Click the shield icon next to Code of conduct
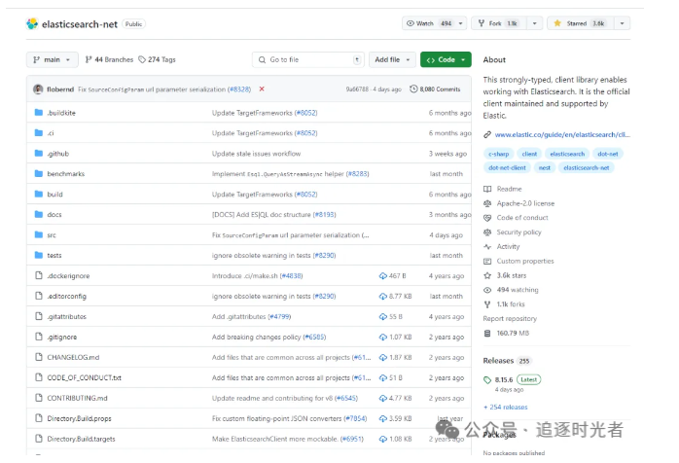The width and height of the screenshot is (679, 463). (487, 218)
